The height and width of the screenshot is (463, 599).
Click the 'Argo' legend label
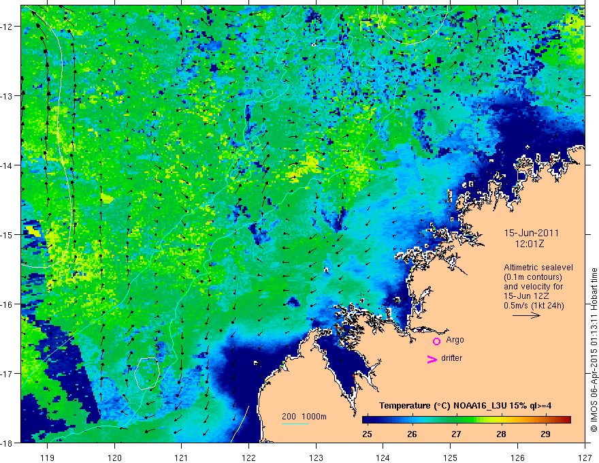pos(455,340)
